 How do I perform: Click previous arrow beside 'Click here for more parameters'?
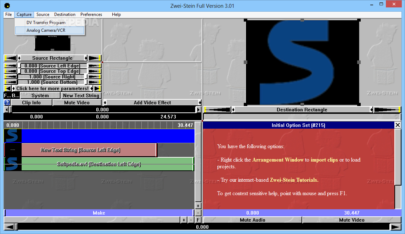coord(8,88)
